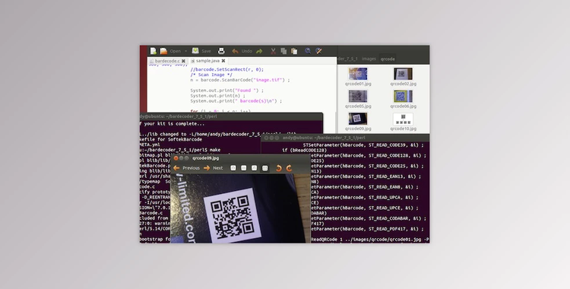Focus the right terminal's title bar
This screenshot has width=570, height=289.
tap(345, 138)
